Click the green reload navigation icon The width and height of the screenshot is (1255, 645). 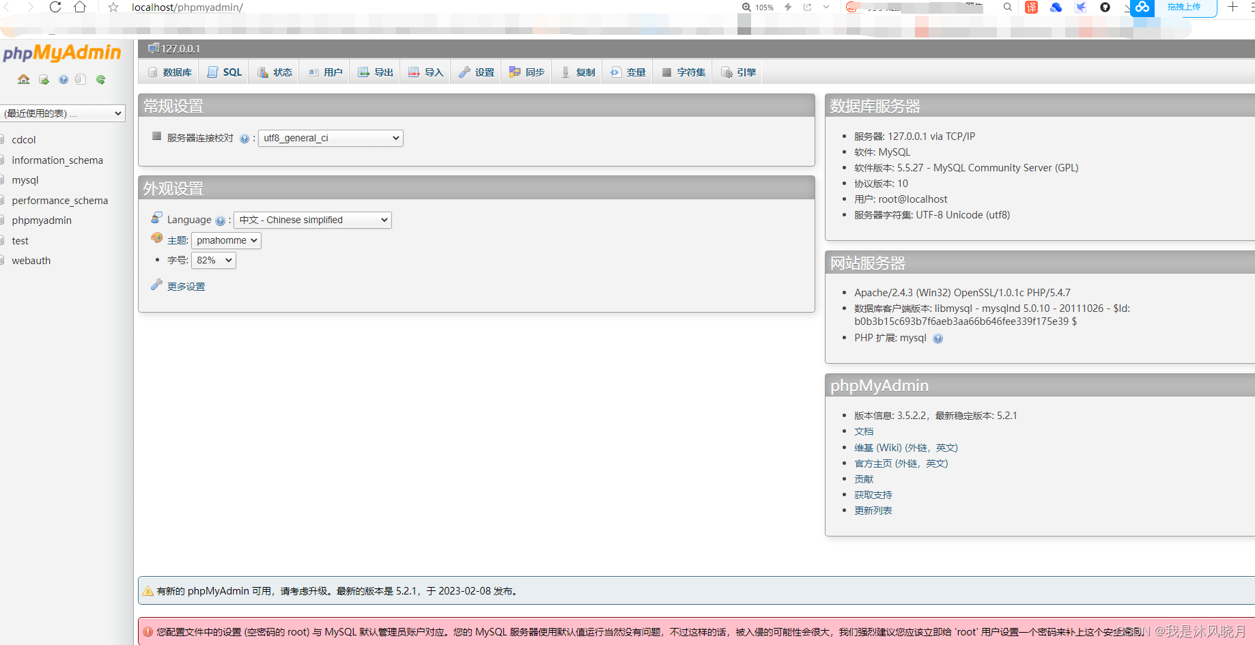(101, 79)
